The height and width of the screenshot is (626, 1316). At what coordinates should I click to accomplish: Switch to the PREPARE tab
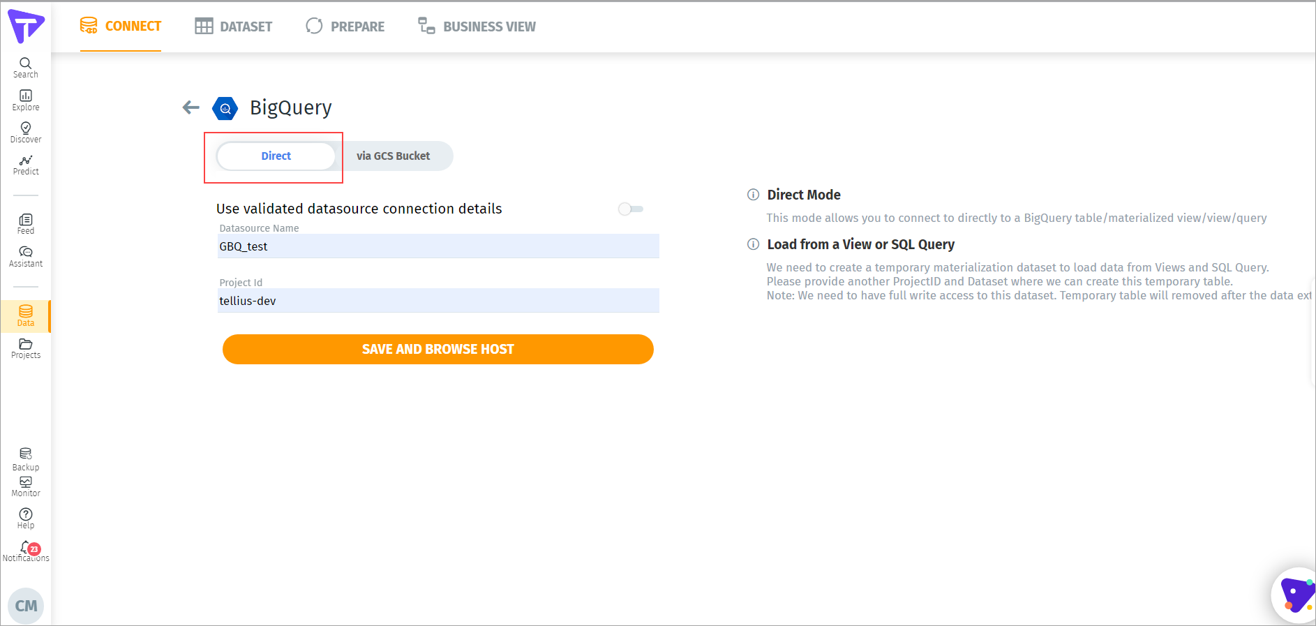pyautogui.click(x=345, y=27)
